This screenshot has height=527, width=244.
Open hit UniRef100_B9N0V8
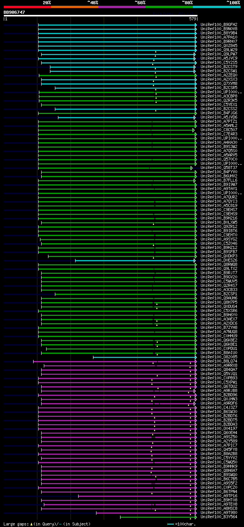tap(219, 29)
